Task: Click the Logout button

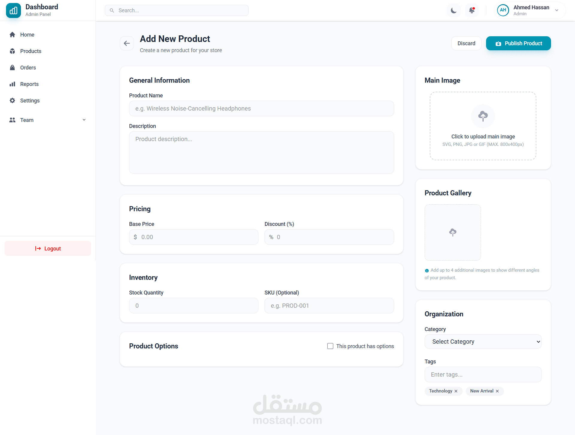Action: point(48,248)
